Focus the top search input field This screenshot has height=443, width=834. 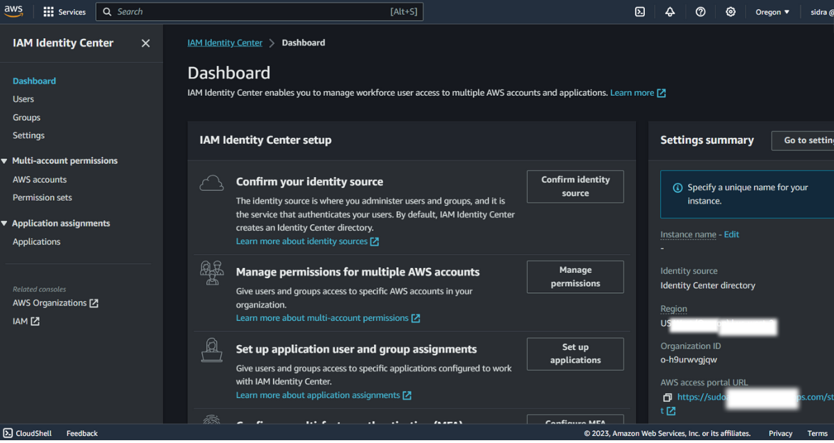[259, 12]
